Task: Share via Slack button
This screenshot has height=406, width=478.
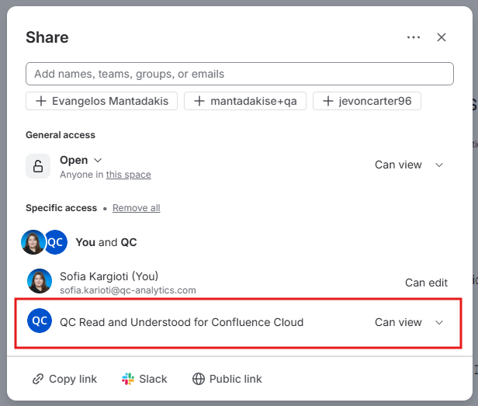Action: [x=144, y=379]
